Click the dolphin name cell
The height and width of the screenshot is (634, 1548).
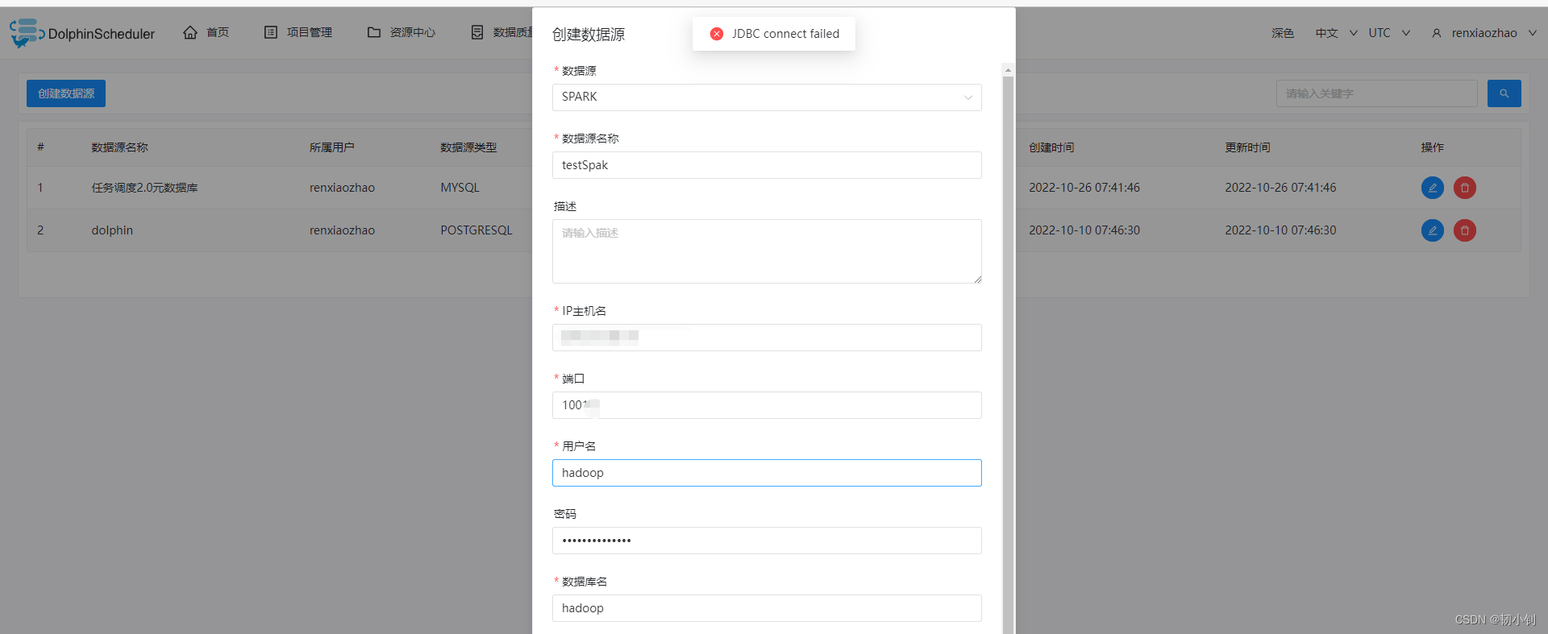coord(112,230)
